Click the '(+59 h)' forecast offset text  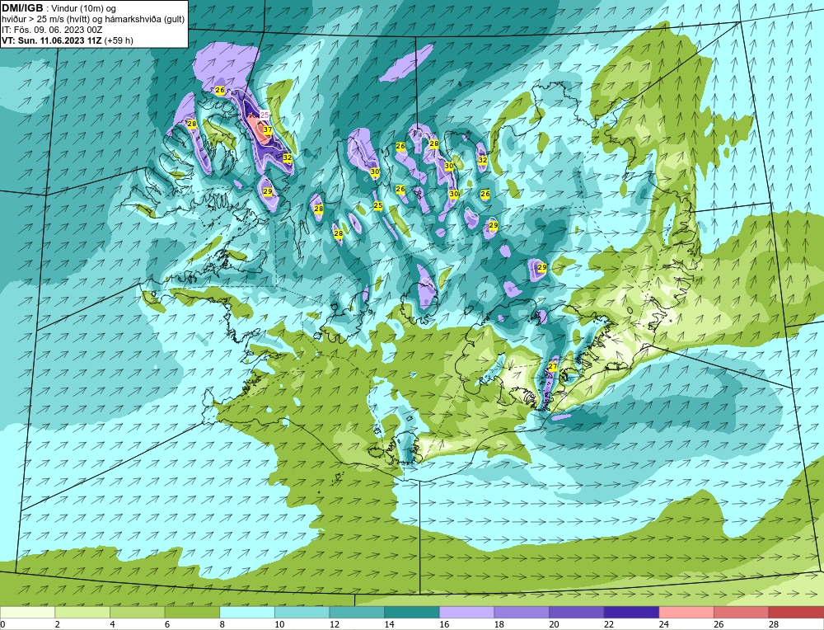(x=119, y=40)
